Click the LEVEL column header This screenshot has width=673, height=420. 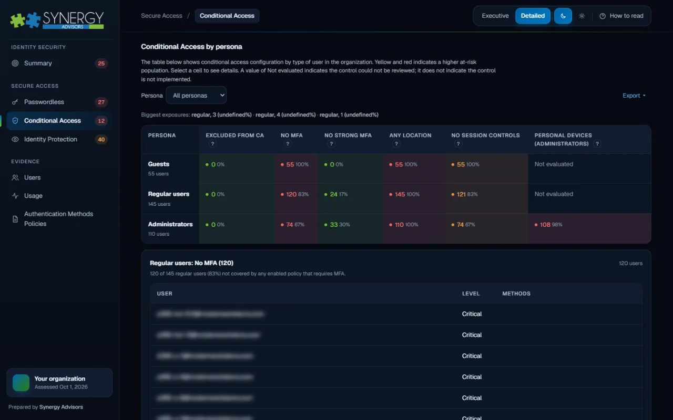pos(471,293)
